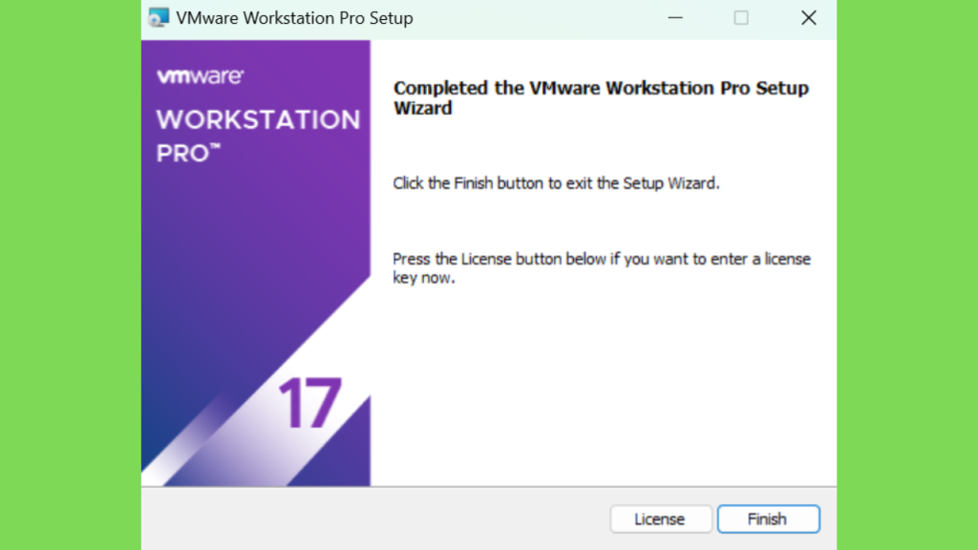978x550 pixels.
Task: Minimize the VMware setup window
Action: pyautogui.click(x=675, y=18)
